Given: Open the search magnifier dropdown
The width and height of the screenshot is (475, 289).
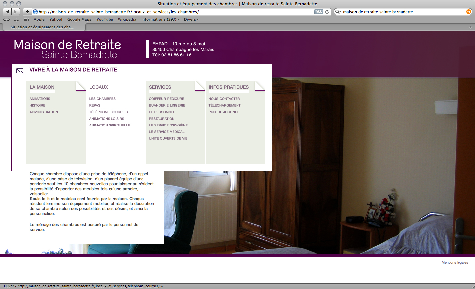Looking at the screenshot, I should click(338, 12).
